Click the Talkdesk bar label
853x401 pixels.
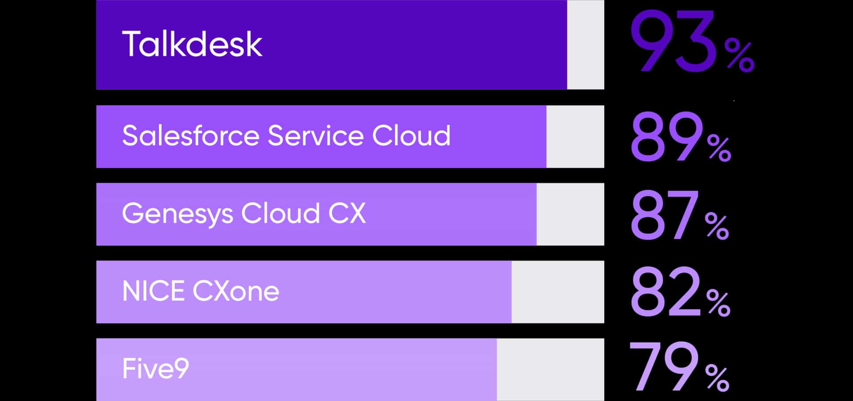click(x=192, y=44)
